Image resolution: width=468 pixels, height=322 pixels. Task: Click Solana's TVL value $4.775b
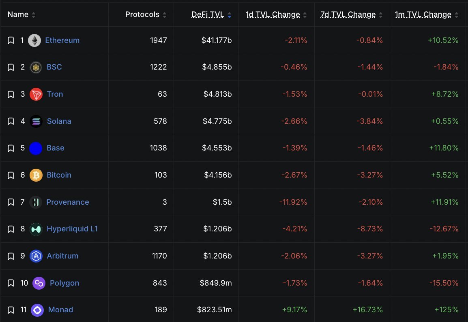pos(217,121)
